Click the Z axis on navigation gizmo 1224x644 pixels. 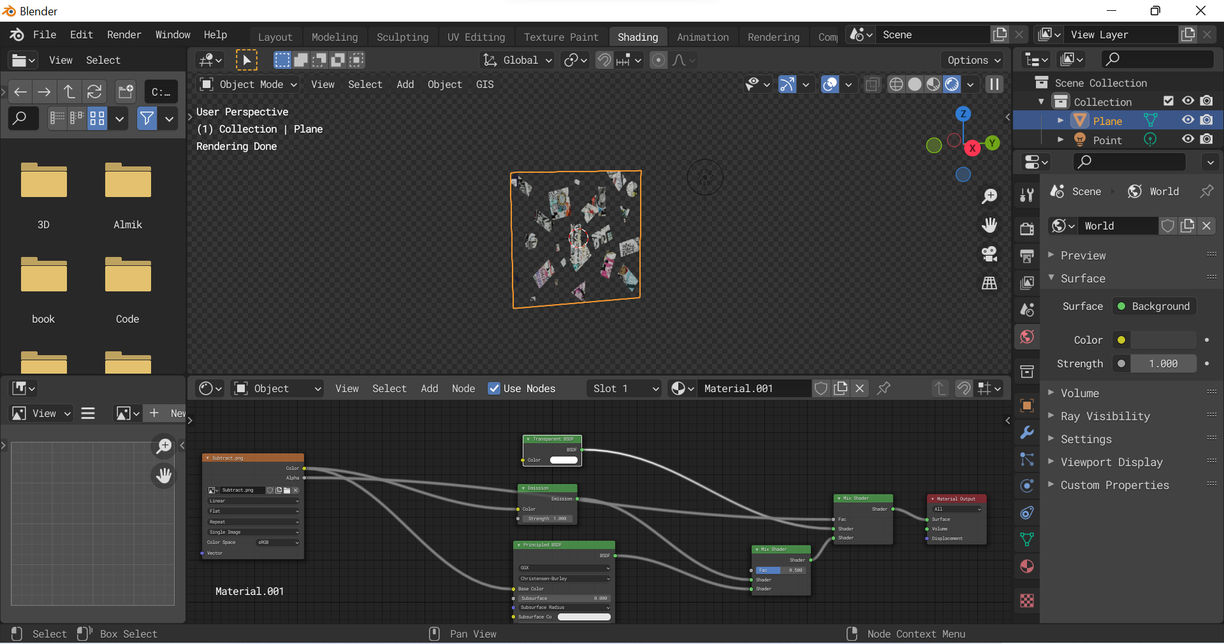click(x=963, y=114)
